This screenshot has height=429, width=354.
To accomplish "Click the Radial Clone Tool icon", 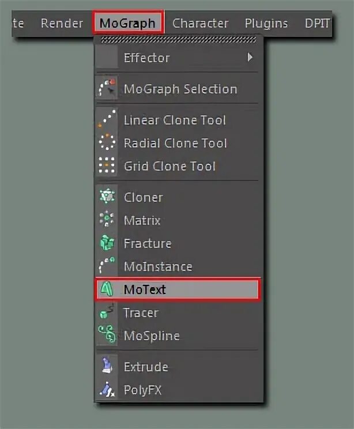I will click(107, 143).
